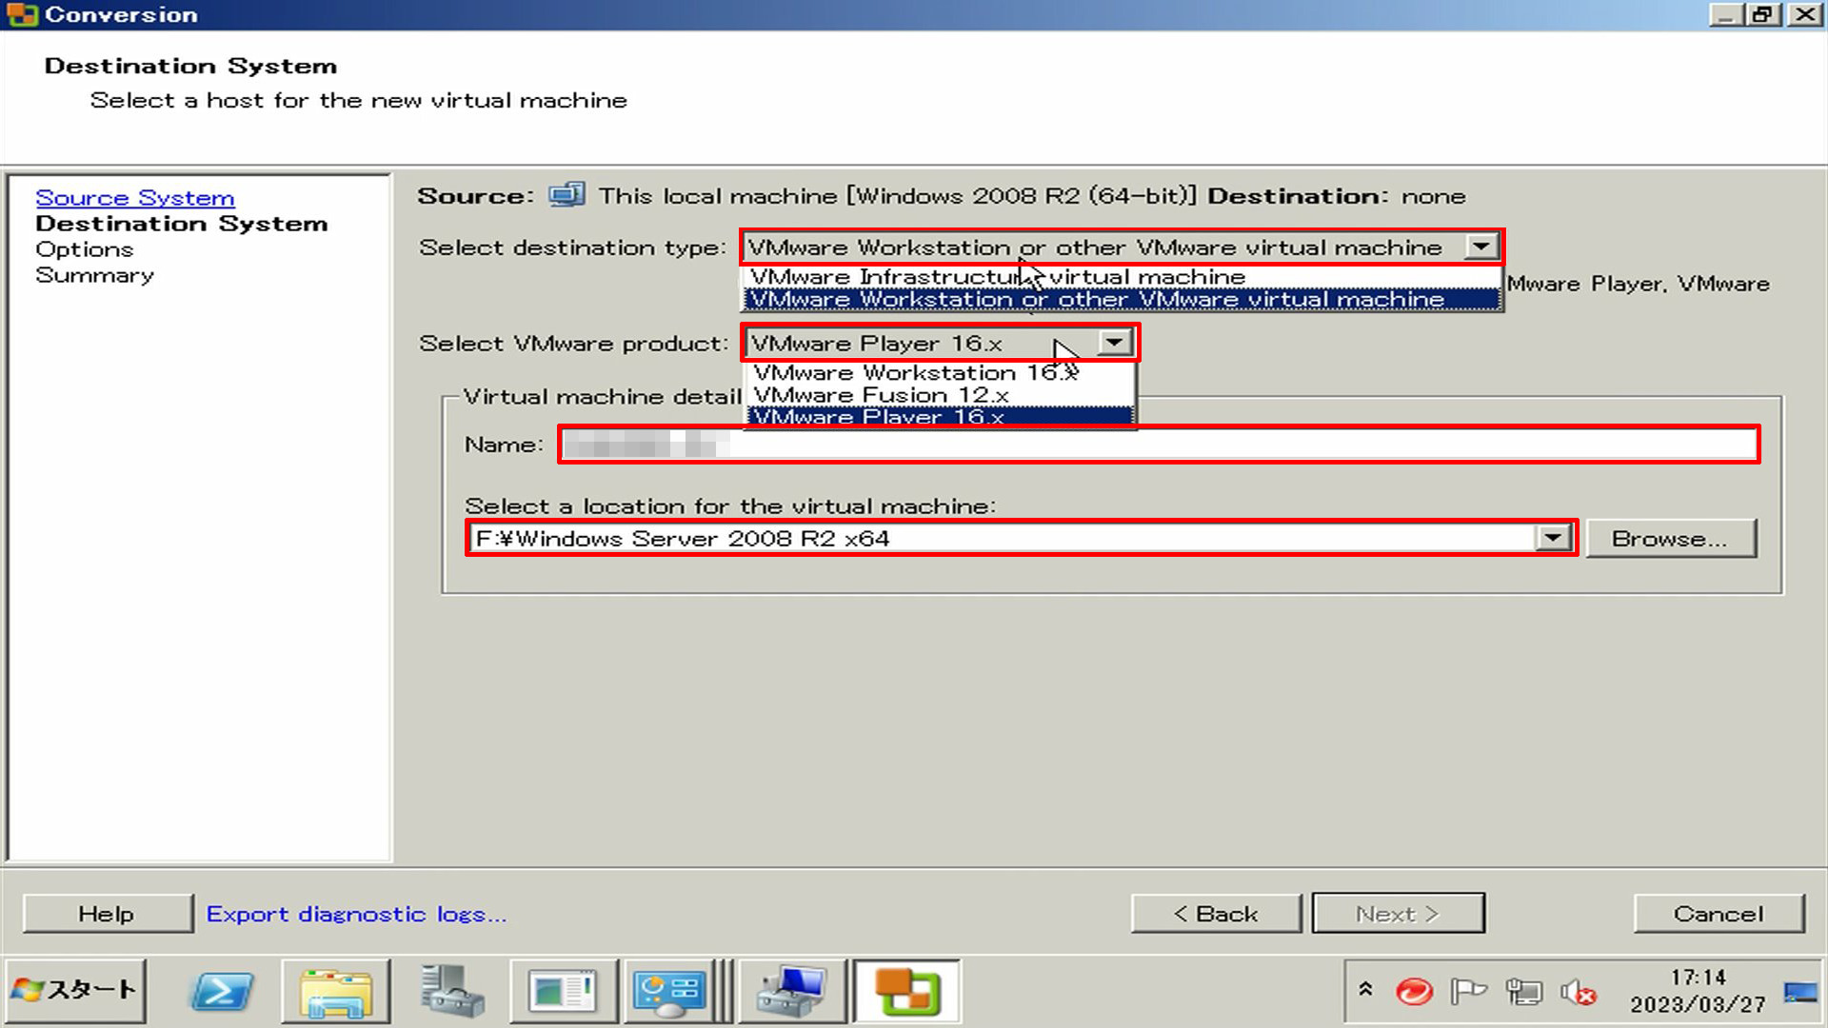Go to Source System step link
The image size is (1828, 1028).
(134, 197)
